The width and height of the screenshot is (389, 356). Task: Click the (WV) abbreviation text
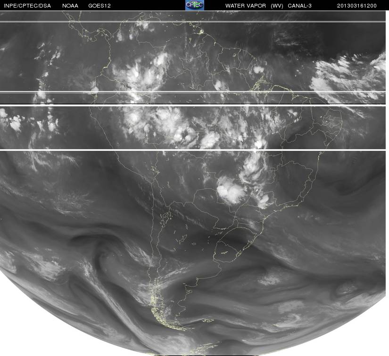(x=277, y=6)
